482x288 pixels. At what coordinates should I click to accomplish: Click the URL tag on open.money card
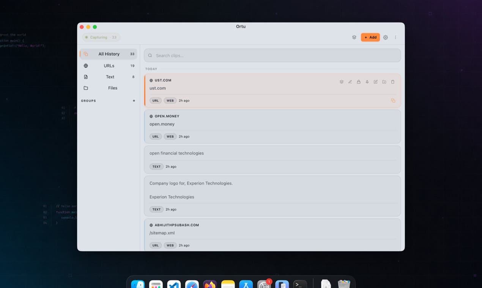(156, 136)
